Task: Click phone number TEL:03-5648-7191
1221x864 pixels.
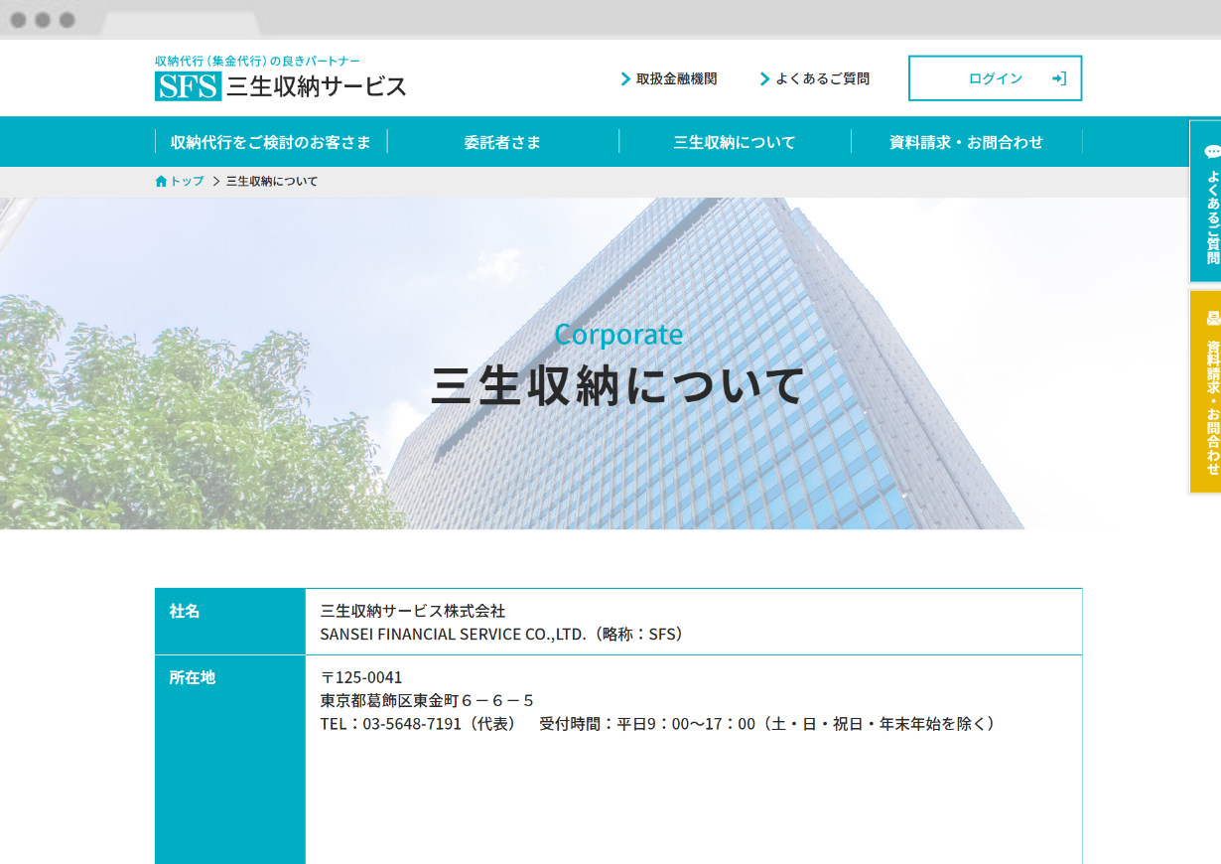Action: click(x=391, y=723)
